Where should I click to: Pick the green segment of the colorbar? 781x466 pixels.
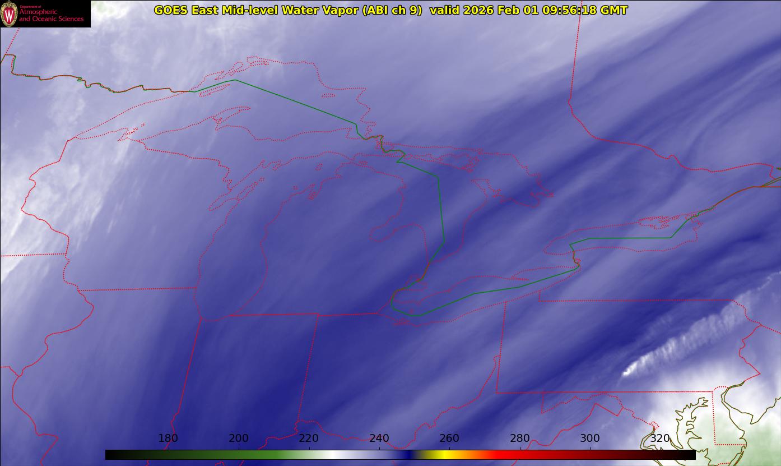(252, 455)
